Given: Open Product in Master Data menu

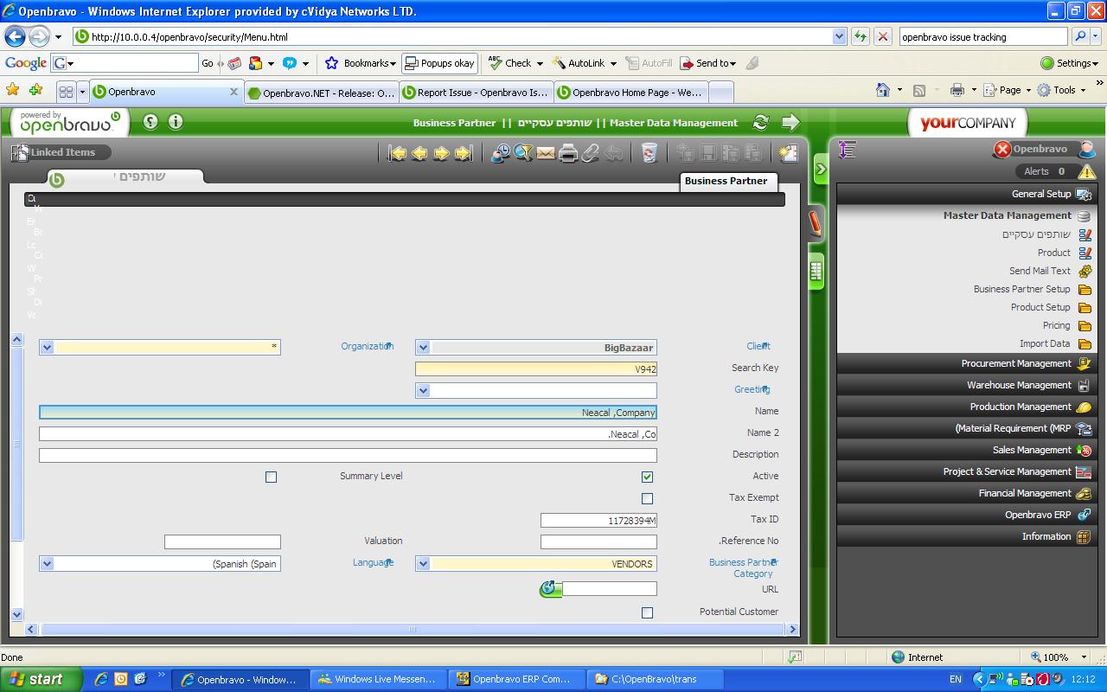Looking at the screenshot, I should [x=1053, y=253].
